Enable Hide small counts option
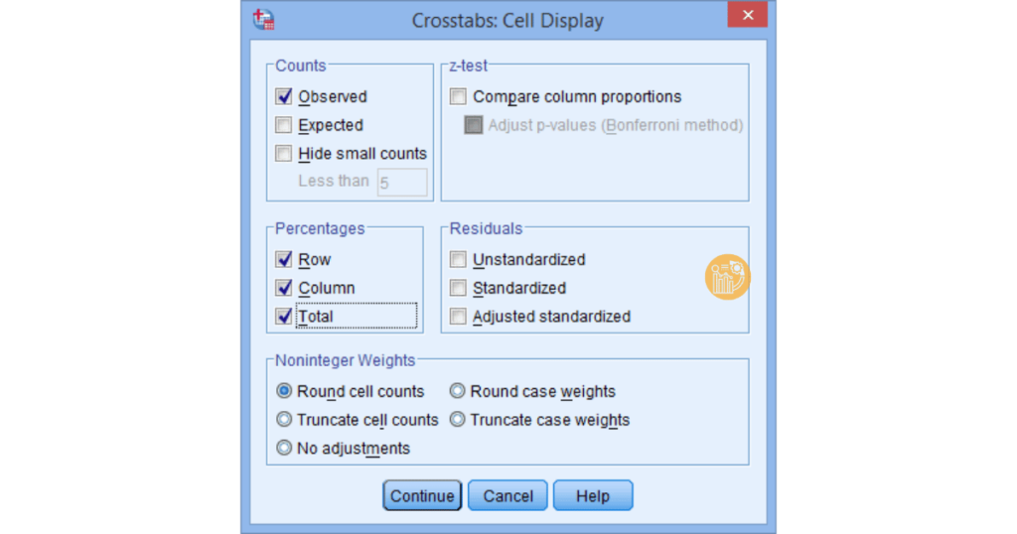Viewport: 1017px width, 534px height. [x=284, y=154]
